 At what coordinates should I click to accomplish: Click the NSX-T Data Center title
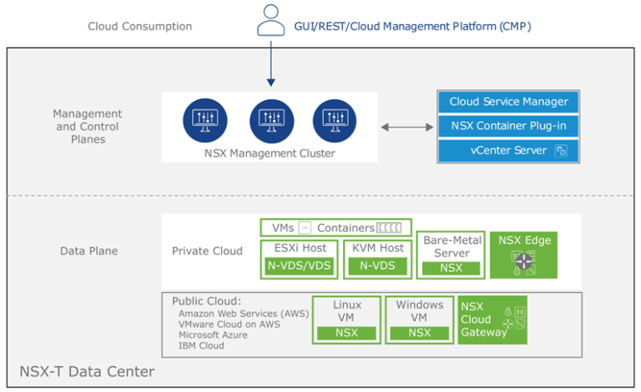point(87,372)
